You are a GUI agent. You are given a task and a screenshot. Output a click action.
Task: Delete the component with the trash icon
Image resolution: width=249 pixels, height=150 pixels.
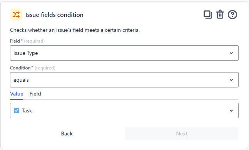220,15
